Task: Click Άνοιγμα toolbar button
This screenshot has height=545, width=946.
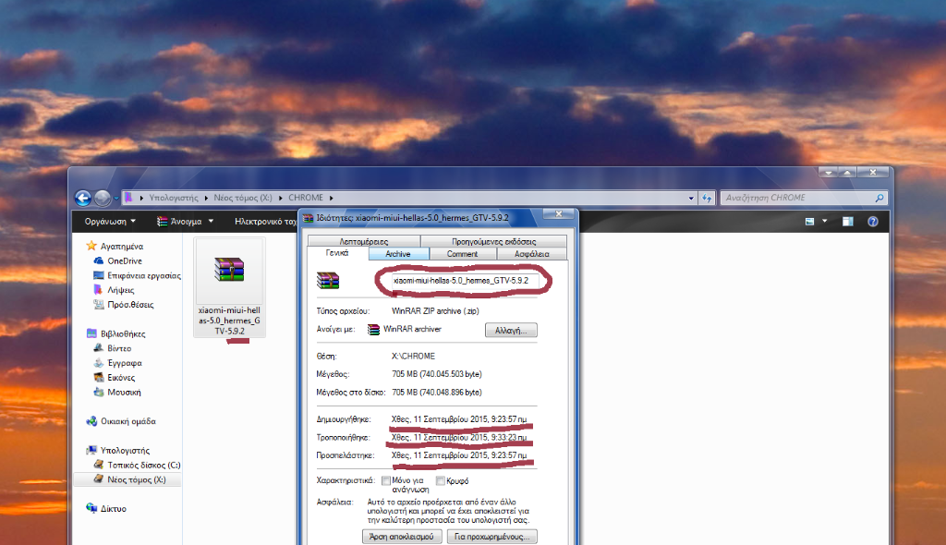Action: 180,222
